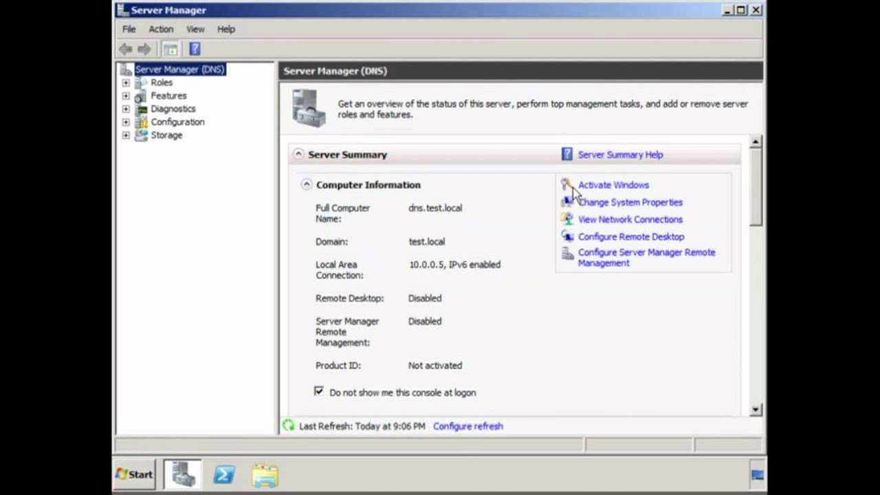
Task: Expand the Configuration tree node
Action: coord(126,122)
